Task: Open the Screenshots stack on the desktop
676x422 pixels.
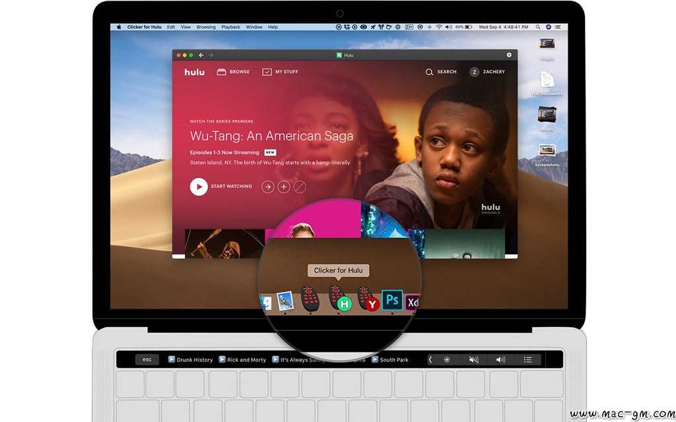Action: click(547, 155)
